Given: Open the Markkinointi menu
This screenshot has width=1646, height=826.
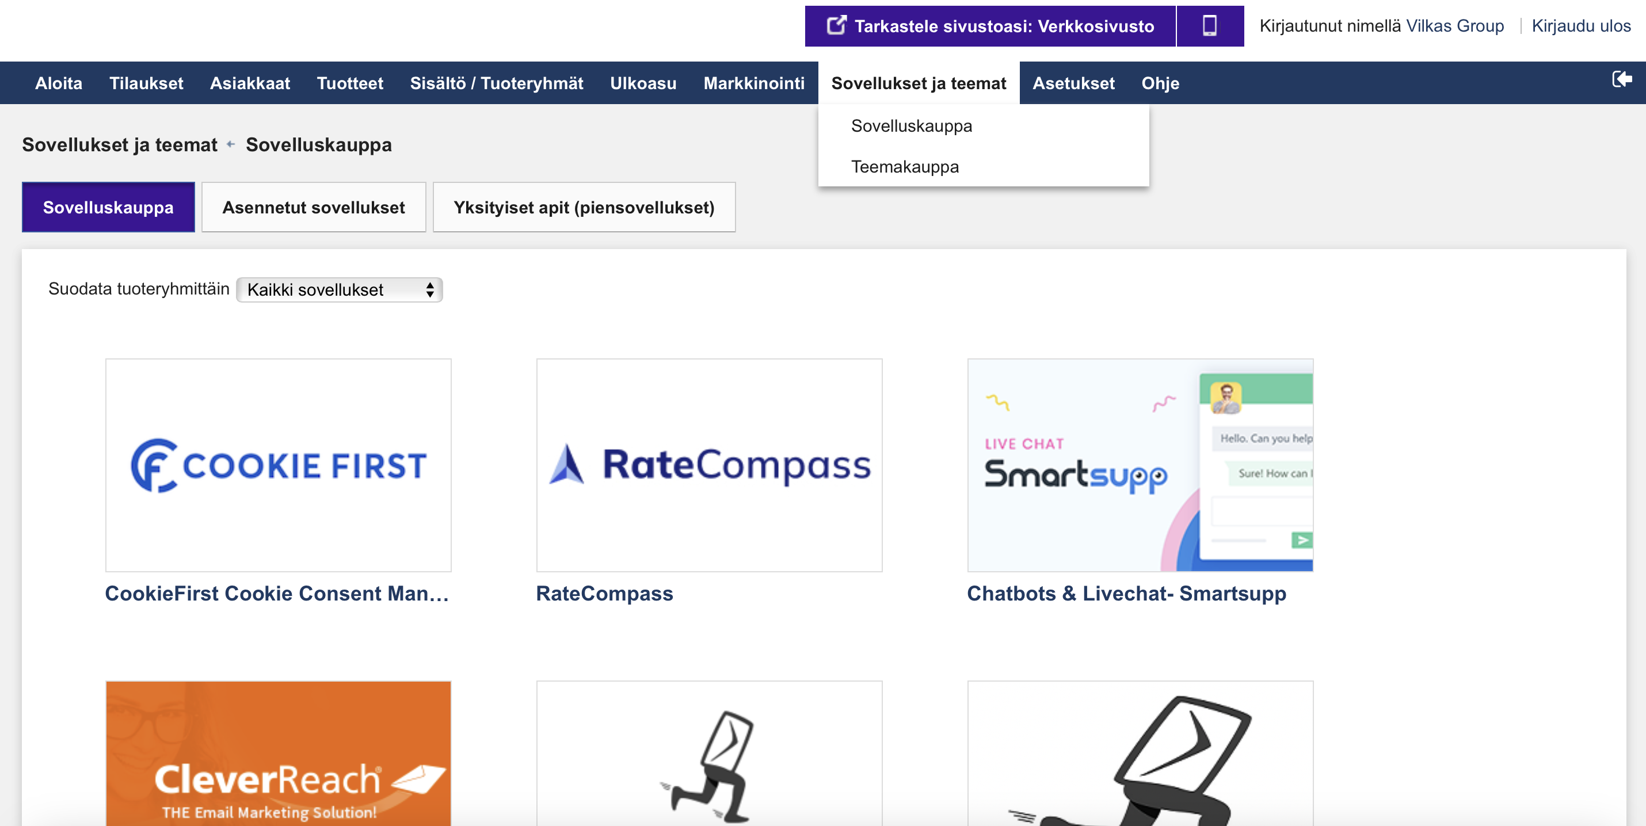Looking at the screenshot, I should [x=754, y=83].
